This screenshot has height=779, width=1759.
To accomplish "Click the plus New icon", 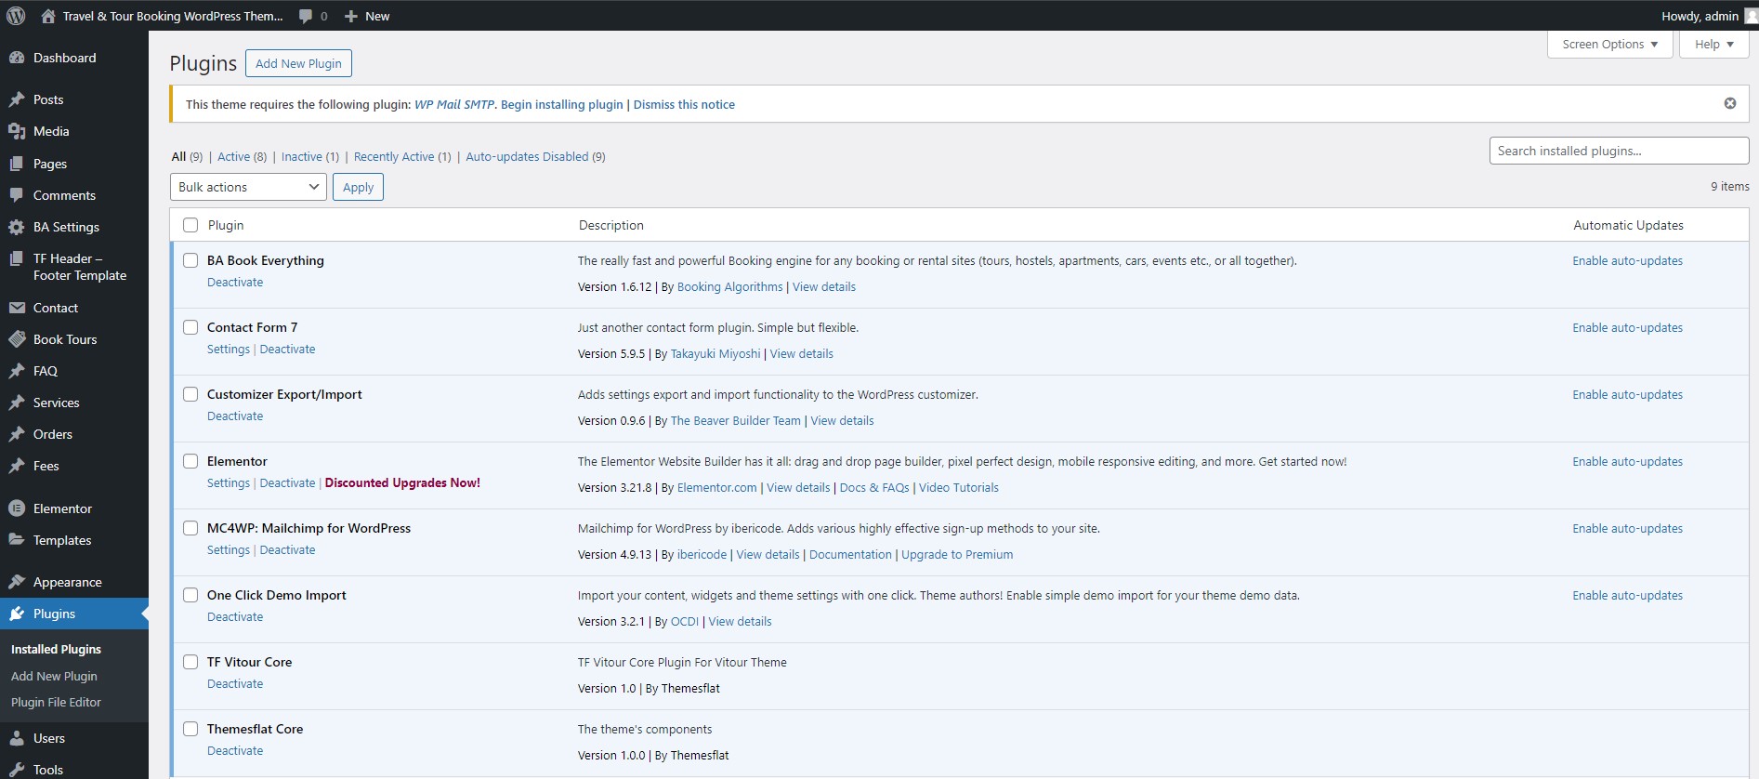I will (x=351, y=16).
